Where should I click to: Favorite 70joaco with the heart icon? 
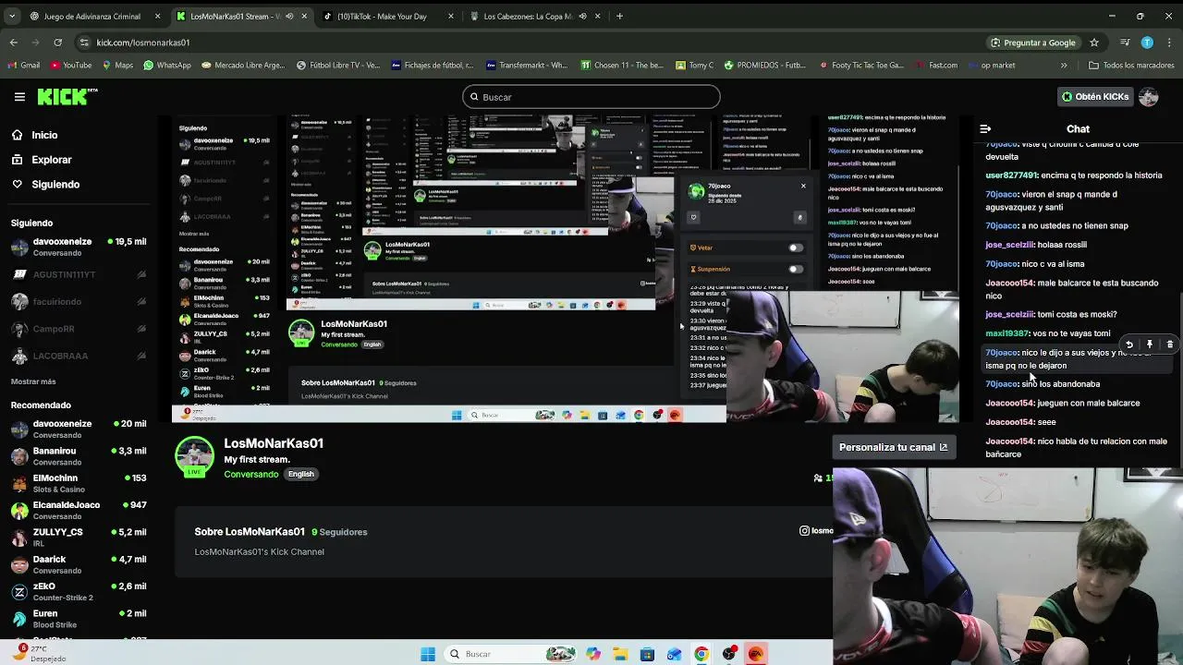(693, 217)
